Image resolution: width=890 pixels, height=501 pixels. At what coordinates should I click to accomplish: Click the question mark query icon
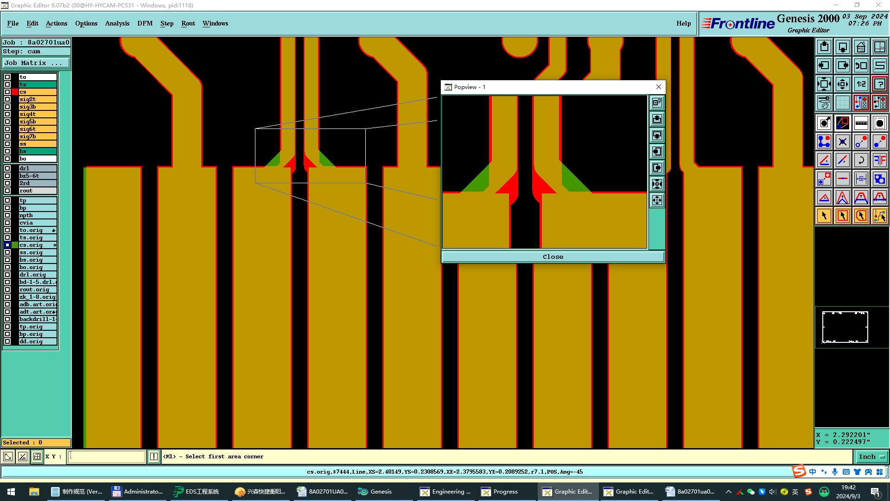[879, 84]
